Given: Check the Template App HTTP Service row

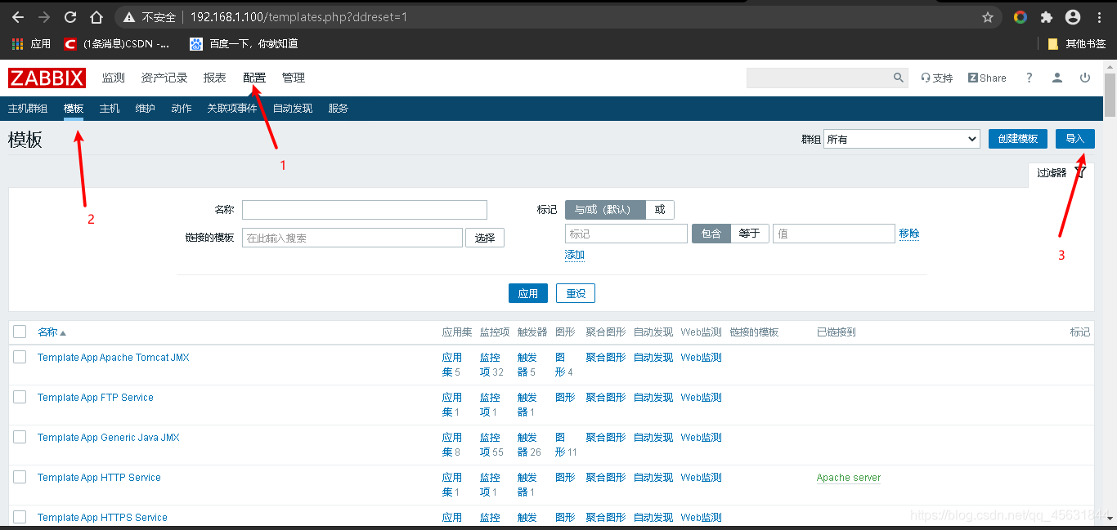Looking at the screenshot, I should 20,477.
